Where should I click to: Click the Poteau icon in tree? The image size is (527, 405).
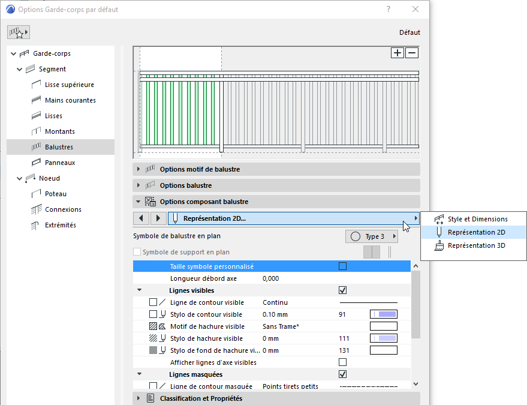[37, 194]
